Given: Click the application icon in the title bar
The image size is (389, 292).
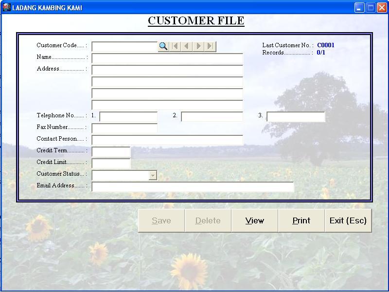Looking at the screenshot, I should point(7,7).
